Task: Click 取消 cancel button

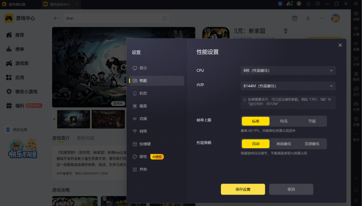Action: 291,189
